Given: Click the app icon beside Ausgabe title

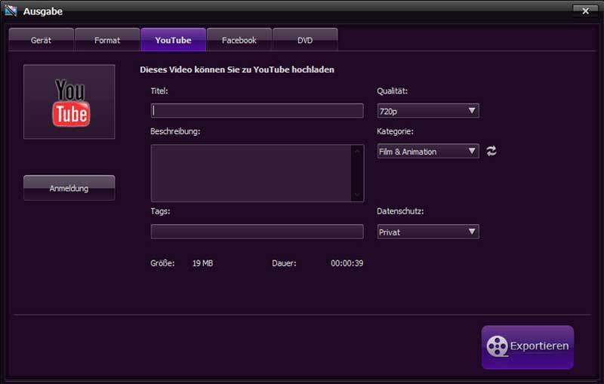Looking at the screenshot, I should click(x=11, y=11).
